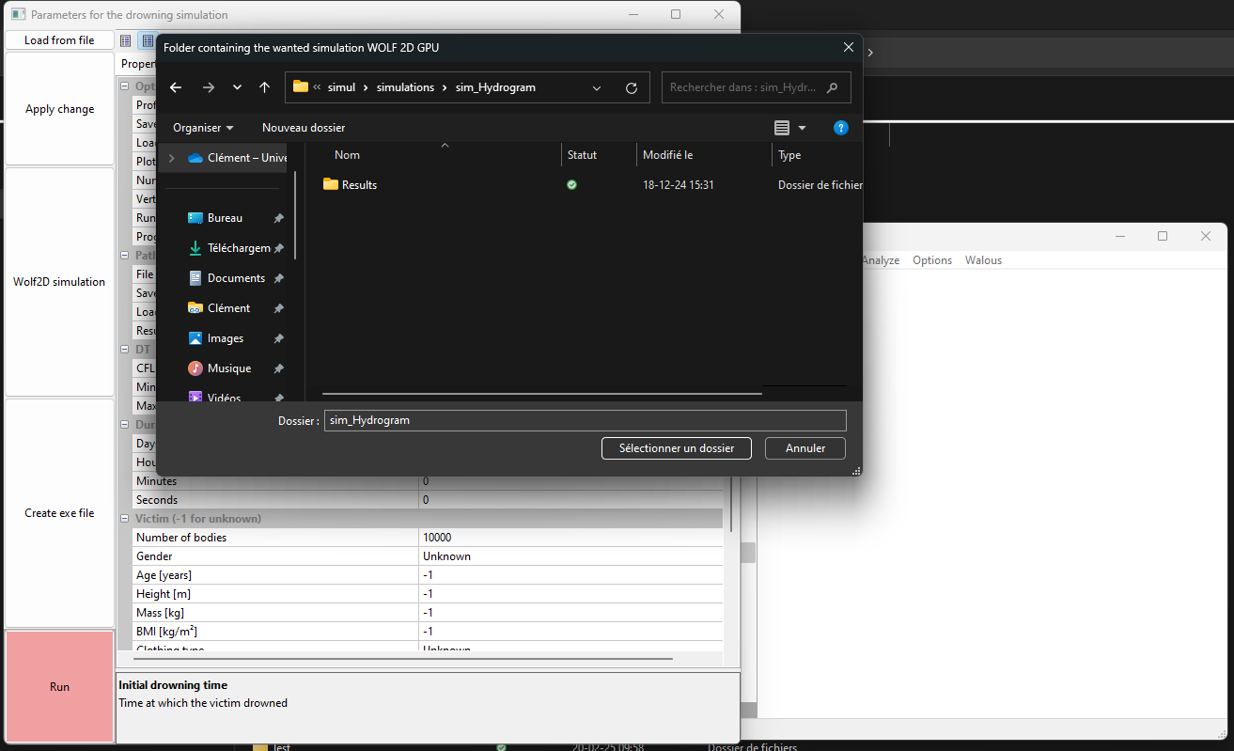Select Images in the quick access sidebar

[x=225, y=338]
